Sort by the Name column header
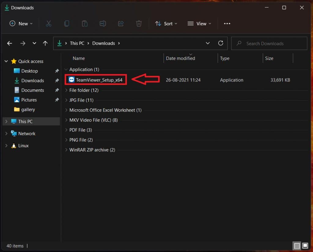 (x=79, y=58)
